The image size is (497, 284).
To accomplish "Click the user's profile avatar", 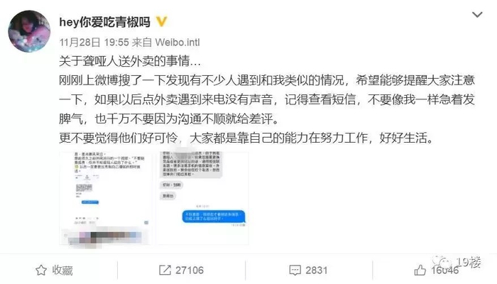I will [x=29, y=31].
